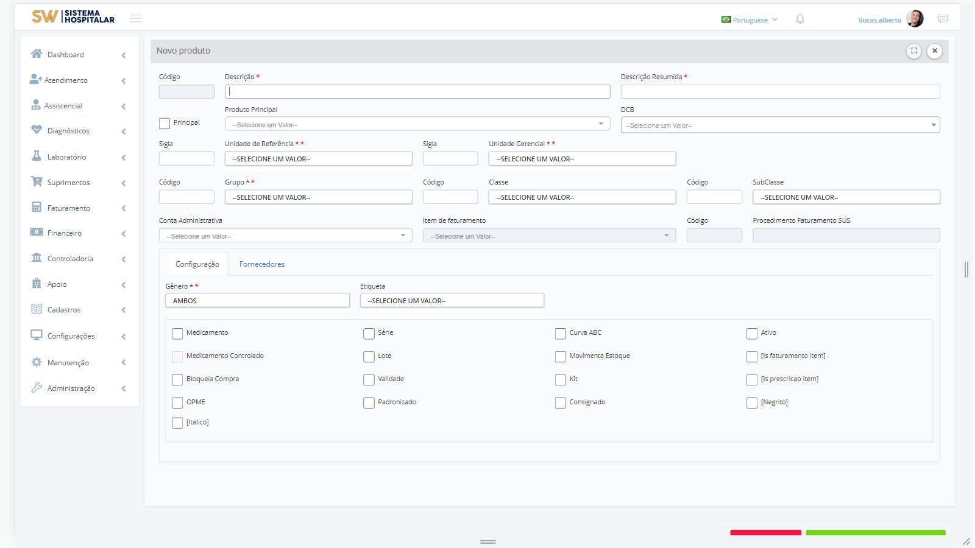Open the Cadastros sidebar menu
The image size is (975, 548).
pos(64,310)
